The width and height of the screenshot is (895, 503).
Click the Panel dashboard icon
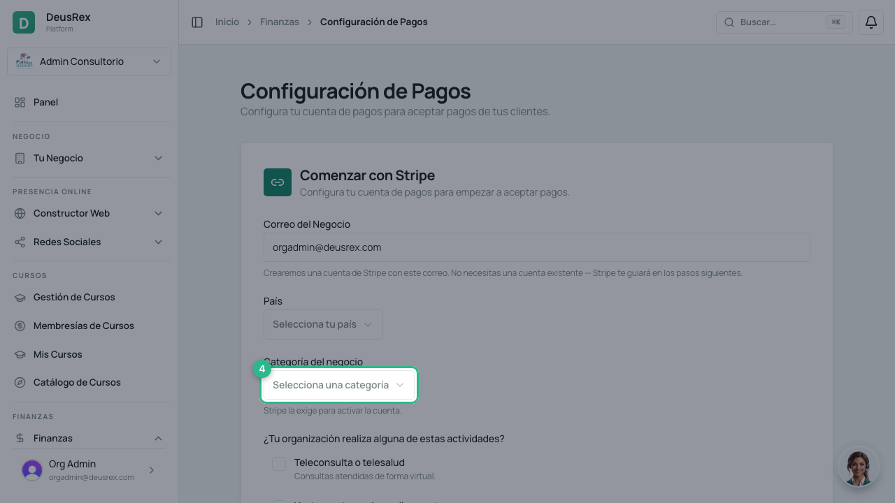[20, 102]
